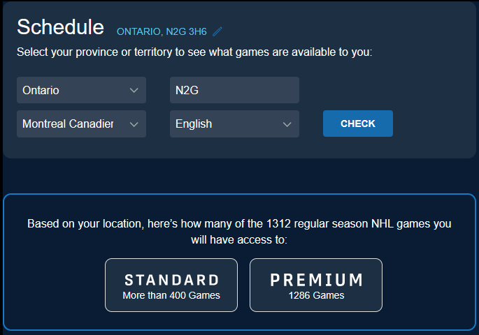Viewport: 479px width, 335px height.
Task: Click the '1286 Games' label
Action: coord(316,295)
